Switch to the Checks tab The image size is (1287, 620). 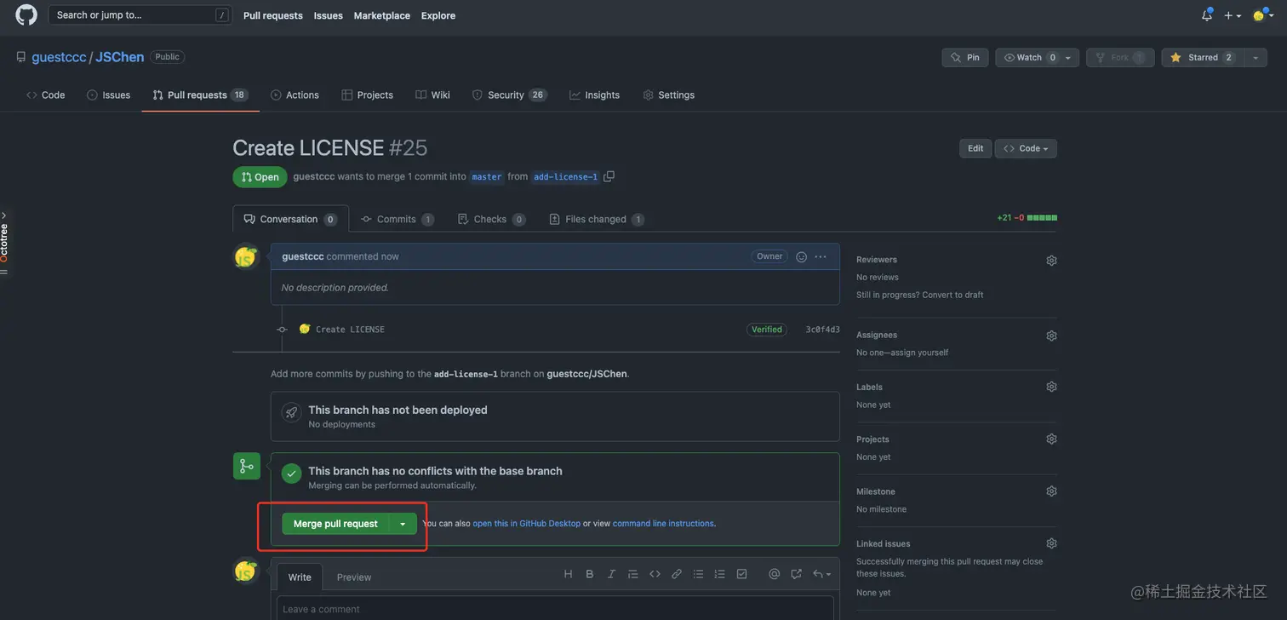click(x=491, y=219)
